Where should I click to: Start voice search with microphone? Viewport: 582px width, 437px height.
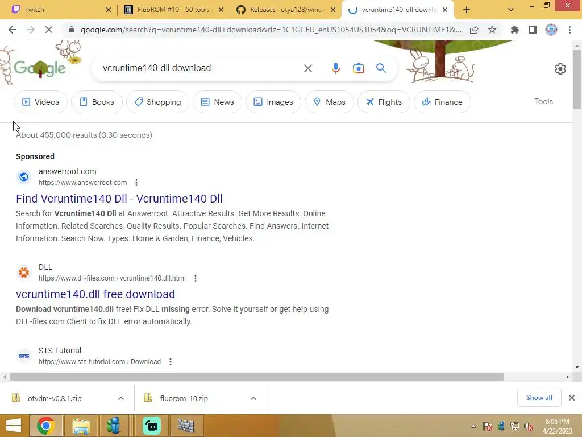click(x=335, y=68)
